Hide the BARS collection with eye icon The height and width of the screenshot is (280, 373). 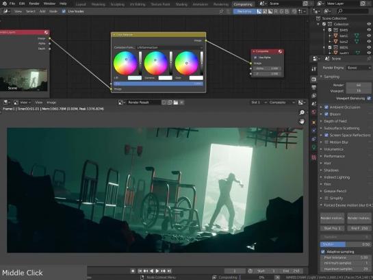coord(369,30)
